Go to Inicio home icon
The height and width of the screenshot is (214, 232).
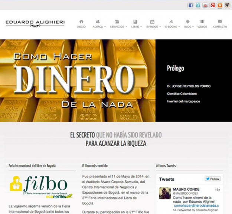81,24
